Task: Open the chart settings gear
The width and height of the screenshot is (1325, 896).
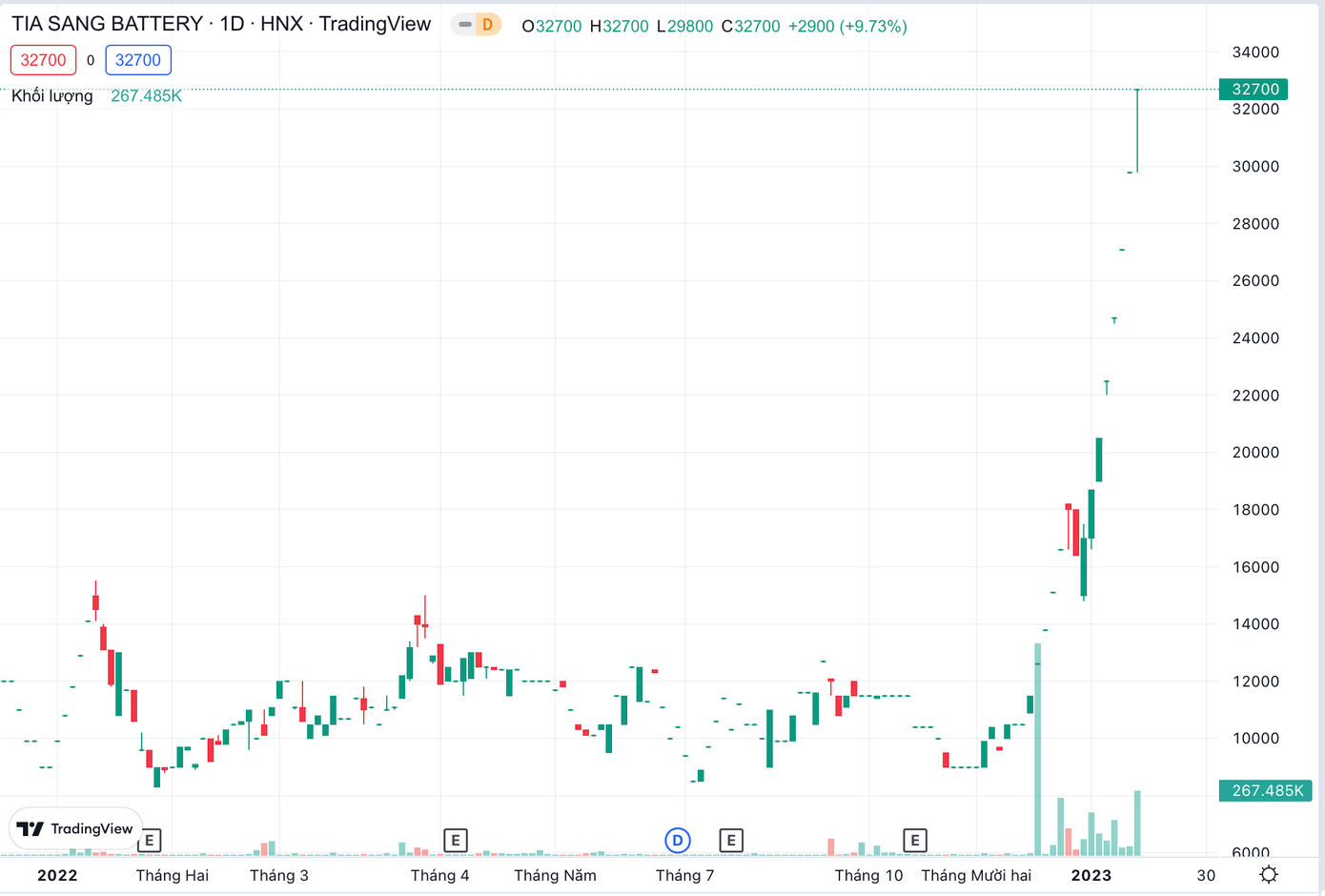Action: (1269, 873)
